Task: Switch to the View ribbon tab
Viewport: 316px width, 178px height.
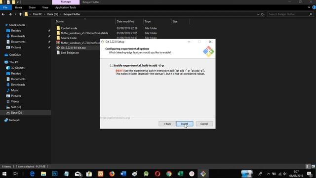Action: 45,7
